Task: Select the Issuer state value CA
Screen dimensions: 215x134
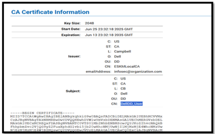Action: (x=117, y=47)
